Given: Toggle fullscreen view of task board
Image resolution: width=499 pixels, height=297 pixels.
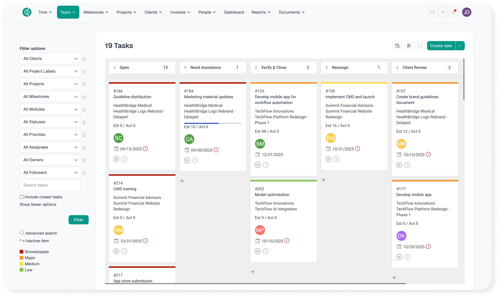Looking at the screenshot, I should tap(420, 46).
